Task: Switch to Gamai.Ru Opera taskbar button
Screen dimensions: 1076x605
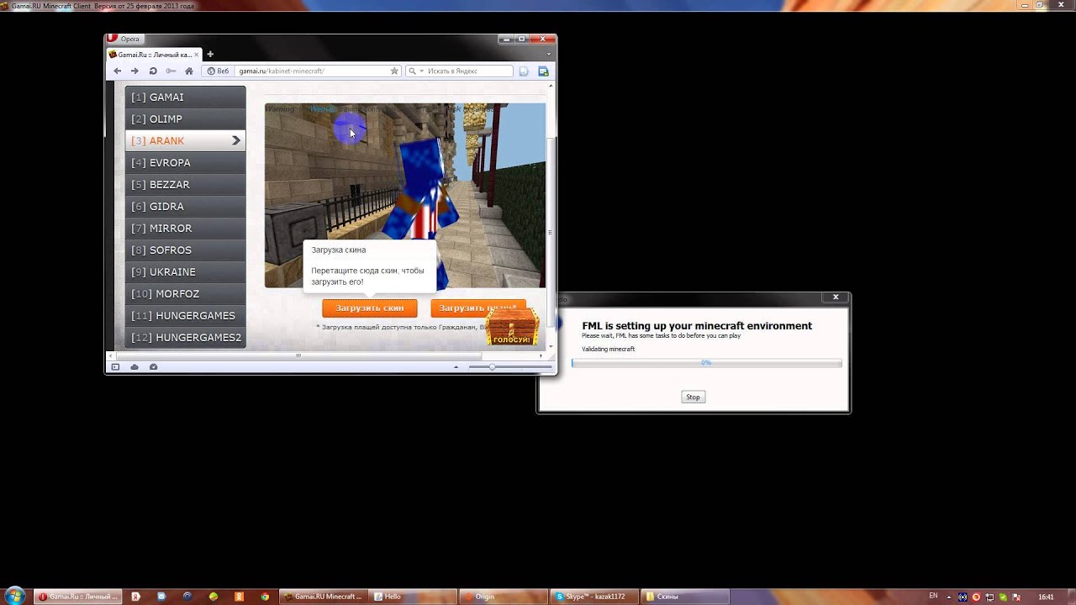Action: pyautogui.click(x=76, y=597)
